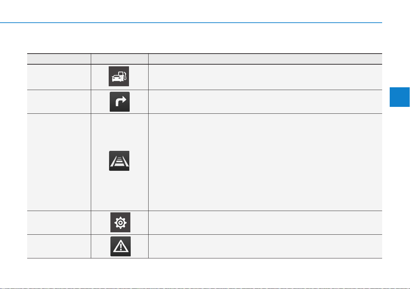The image size is (410, 289).
Task: Click description cell right of warning triangle icon
Action: pyautogui.click(x=265, y=246)
